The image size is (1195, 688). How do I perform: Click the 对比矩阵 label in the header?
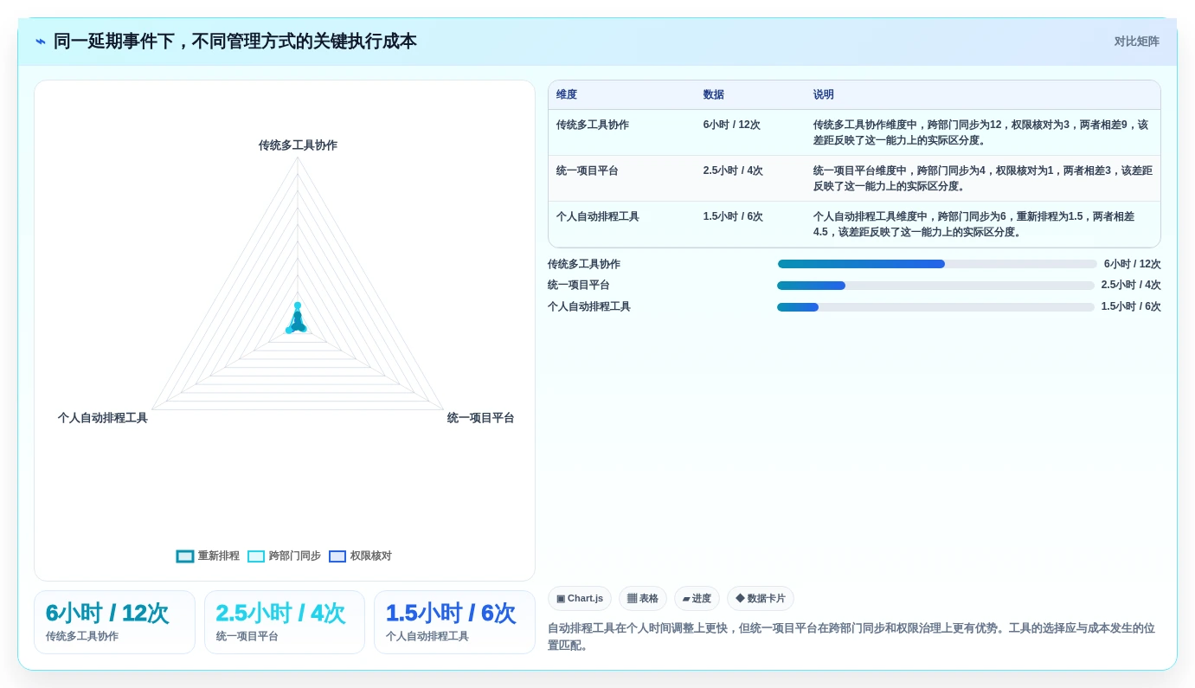[x=1136, y=42]
